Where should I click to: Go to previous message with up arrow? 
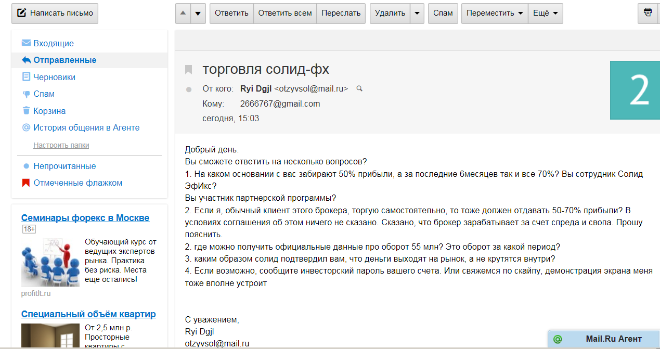tap(183, 14)
